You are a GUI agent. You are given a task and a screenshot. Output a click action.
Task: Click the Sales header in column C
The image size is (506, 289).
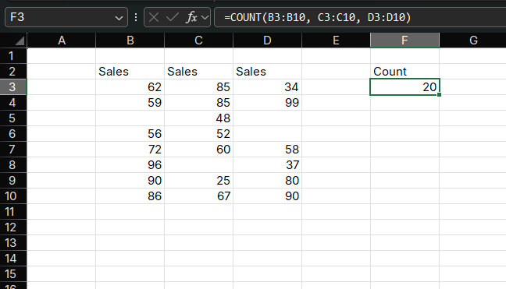click(x=199, y=72)
